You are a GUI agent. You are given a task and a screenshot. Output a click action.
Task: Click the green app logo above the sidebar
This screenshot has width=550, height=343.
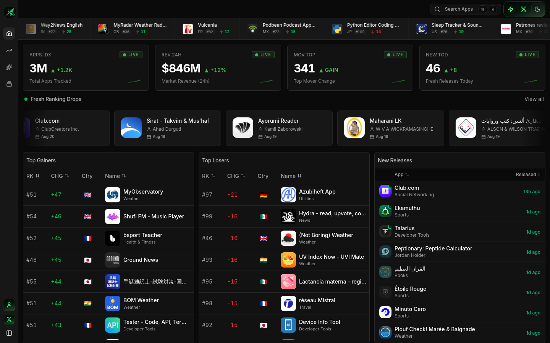click(10, 12)
